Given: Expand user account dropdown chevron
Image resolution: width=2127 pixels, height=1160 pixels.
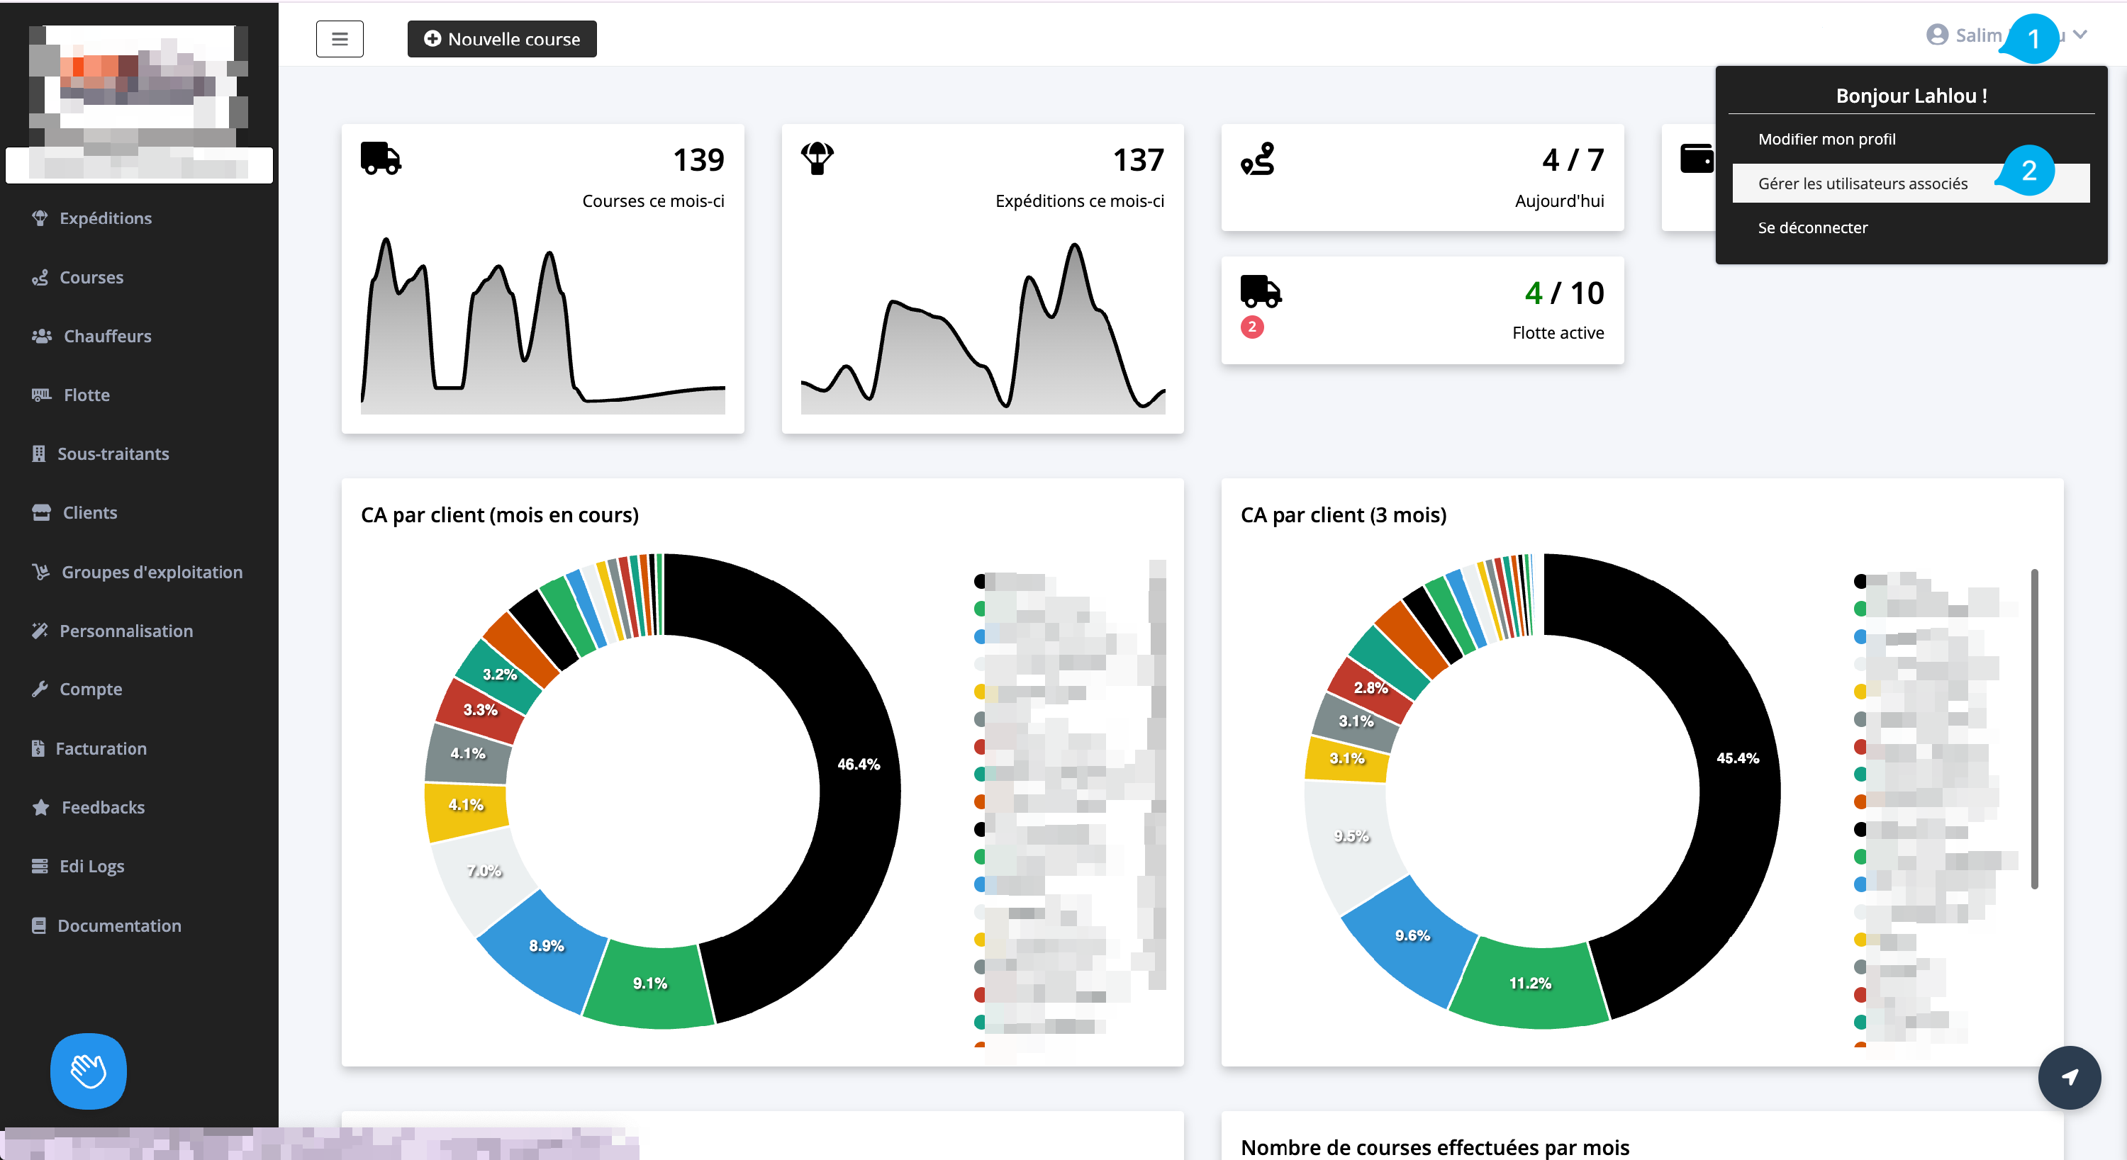Looking at the screenshot, I should 2080,35.
